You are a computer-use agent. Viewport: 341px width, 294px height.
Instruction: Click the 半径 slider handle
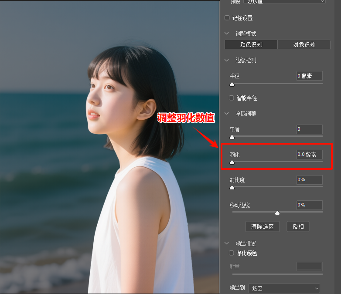click(232, 84)
